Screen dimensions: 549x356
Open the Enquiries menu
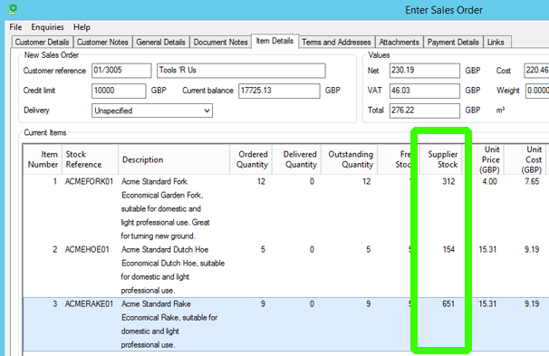click(47, 27)
